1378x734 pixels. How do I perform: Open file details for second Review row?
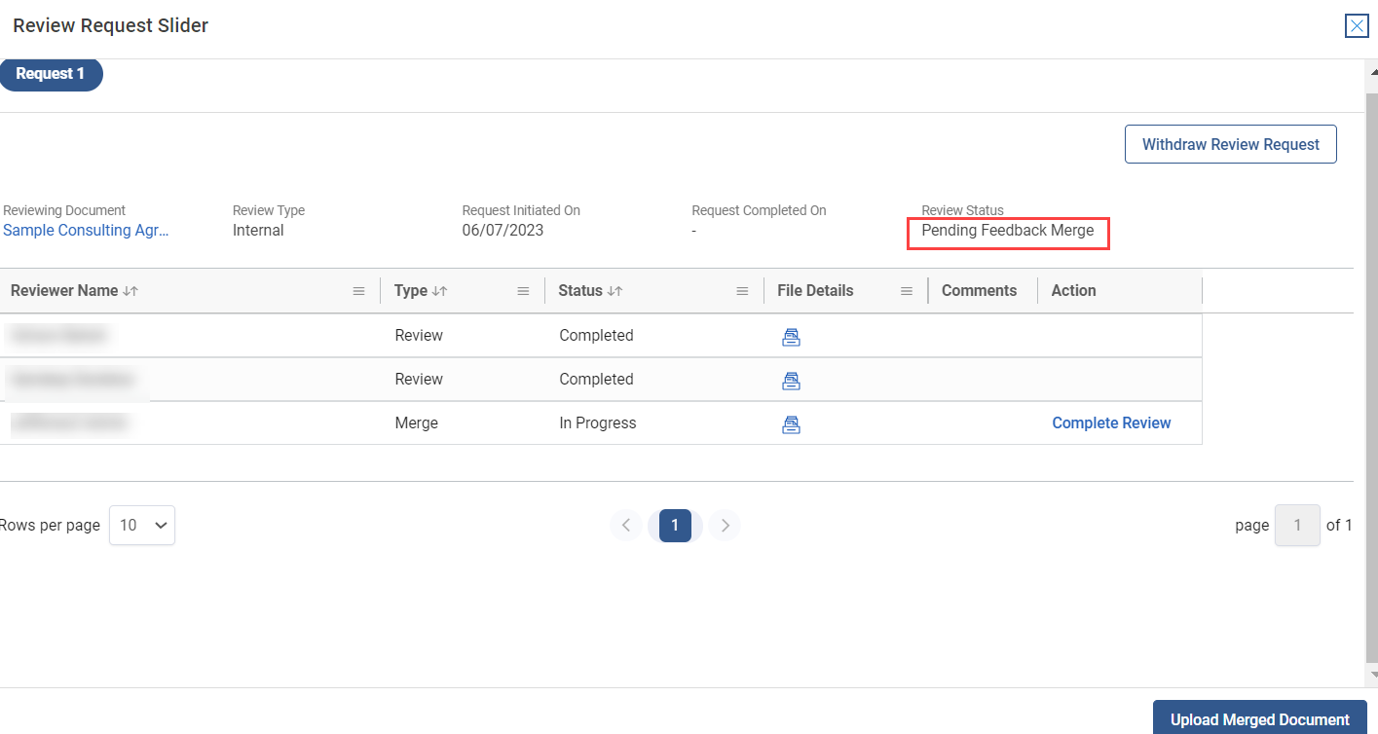click(x=791, y=381)
